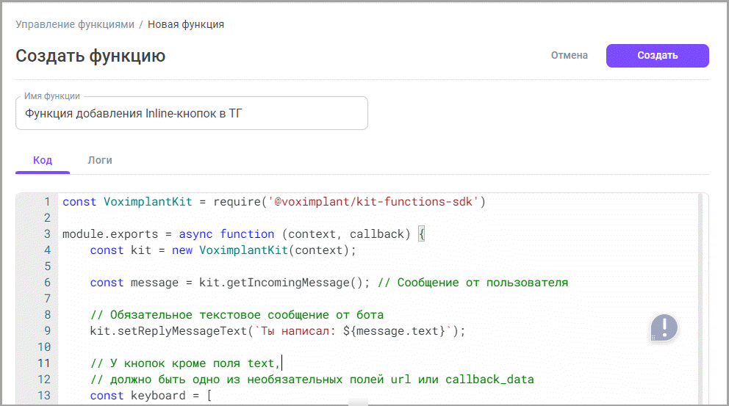Image resolution: width=729 pixels, height=406 pixels.
Task: Click the Новая функция breadcrumb
Action: coord(185,25)
